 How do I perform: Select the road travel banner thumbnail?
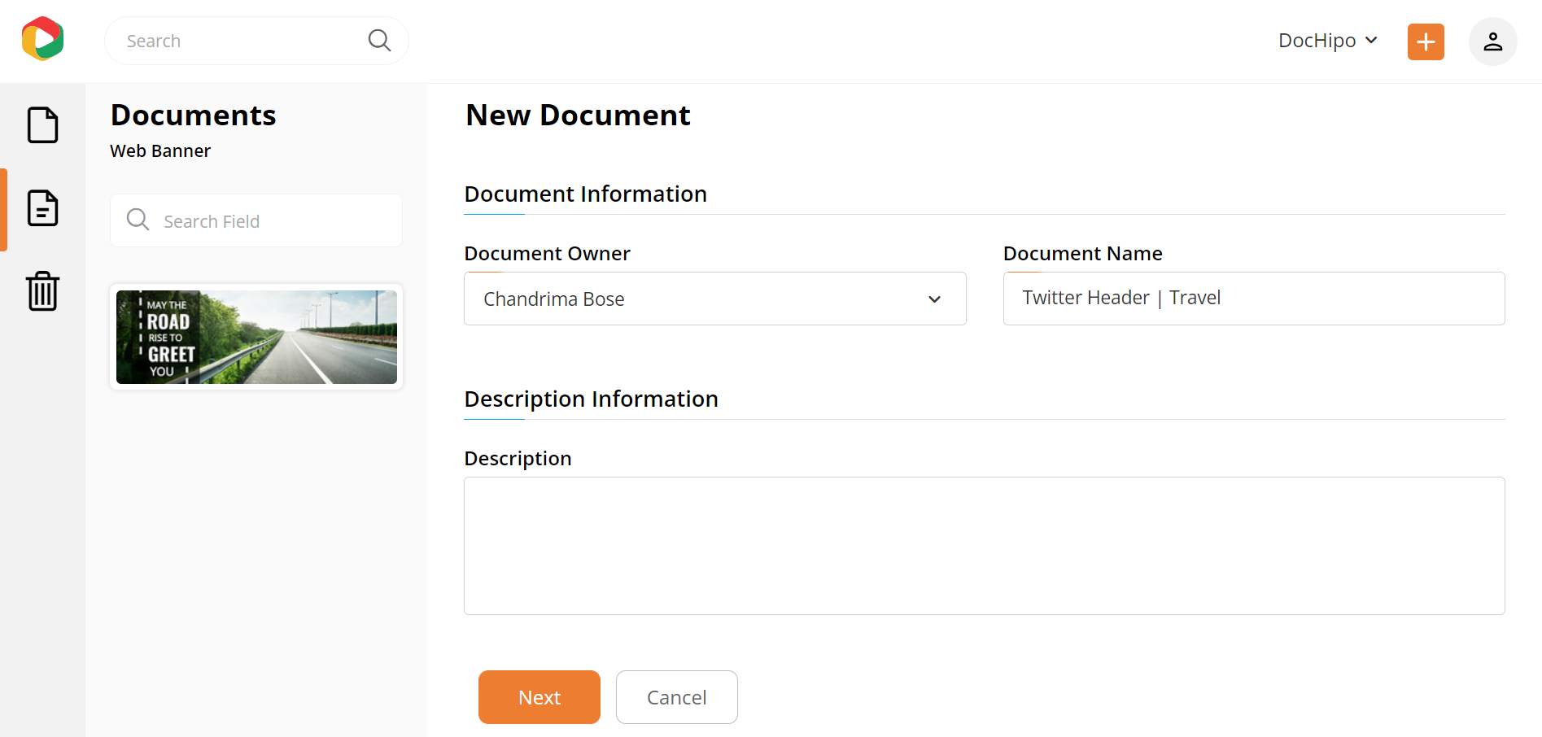tap(256, 337)
